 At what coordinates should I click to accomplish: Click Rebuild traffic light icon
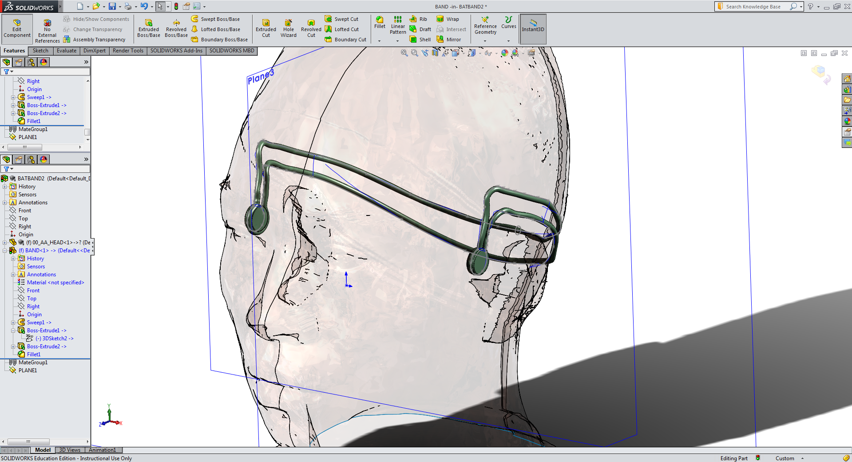[x=176, y=6]
